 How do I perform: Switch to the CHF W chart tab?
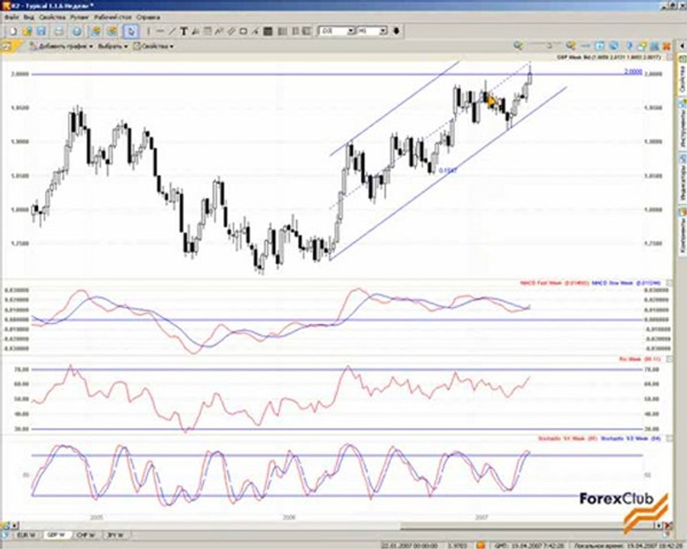(x=85, y=535)
